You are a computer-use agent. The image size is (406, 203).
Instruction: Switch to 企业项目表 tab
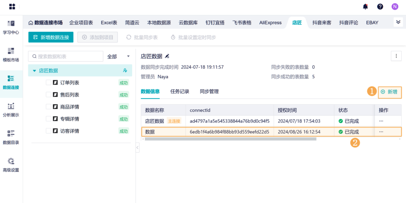[81, 23]
